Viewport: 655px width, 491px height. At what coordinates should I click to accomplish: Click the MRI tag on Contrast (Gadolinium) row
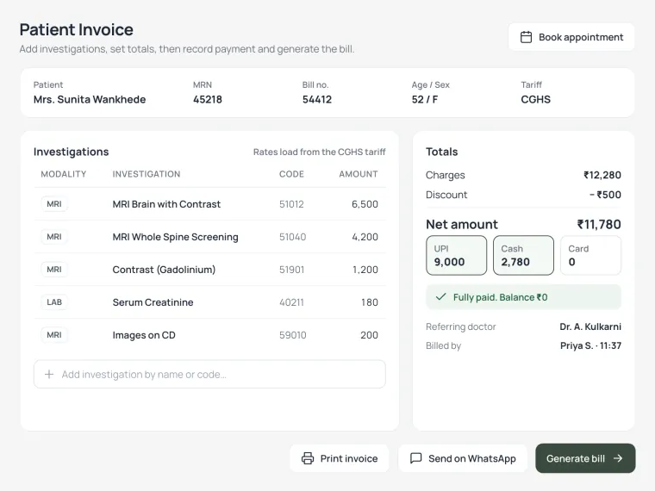click(x=54, y=270)
